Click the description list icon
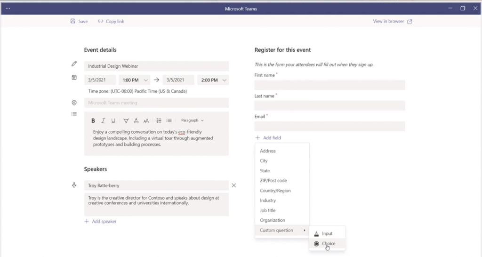The height and width of the screenshot is (257, 482). coord(74,114)
